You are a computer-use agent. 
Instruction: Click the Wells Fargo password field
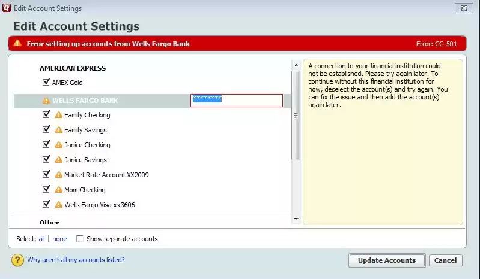tap(237, 100)
